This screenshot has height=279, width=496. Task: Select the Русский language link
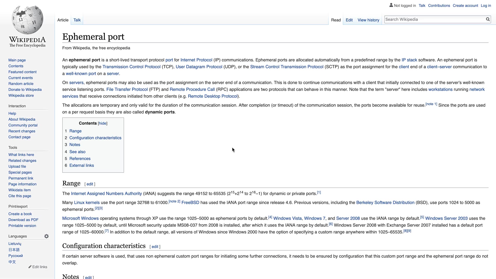click(x=16, y=256)
